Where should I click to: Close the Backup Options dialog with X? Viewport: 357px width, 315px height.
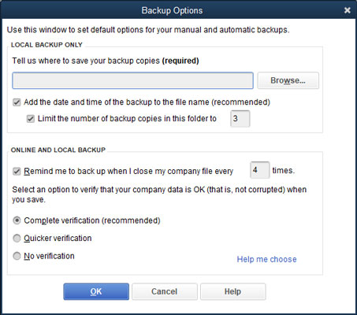[348, 10]
